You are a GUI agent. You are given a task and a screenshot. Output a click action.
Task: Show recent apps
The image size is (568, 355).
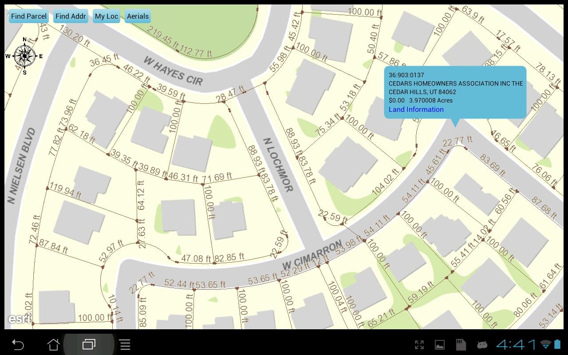click(89, 344)
